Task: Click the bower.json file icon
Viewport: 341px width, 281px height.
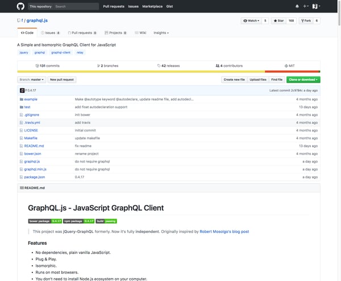Action: pyautogui.click(x=22, y=154)
